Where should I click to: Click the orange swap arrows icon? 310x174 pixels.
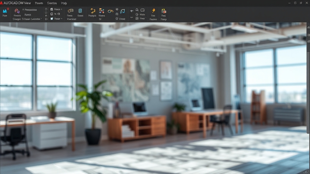93,11
